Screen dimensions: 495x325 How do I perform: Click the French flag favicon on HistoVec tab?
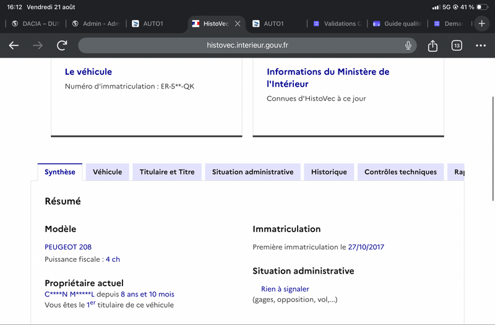tap(196, 24)
